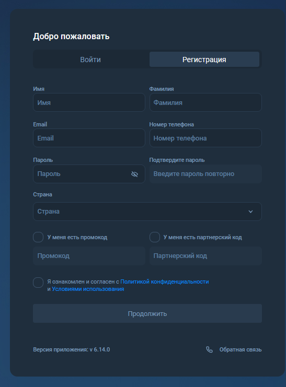
Task: Click into the Email input field
Action: (89, 138)
